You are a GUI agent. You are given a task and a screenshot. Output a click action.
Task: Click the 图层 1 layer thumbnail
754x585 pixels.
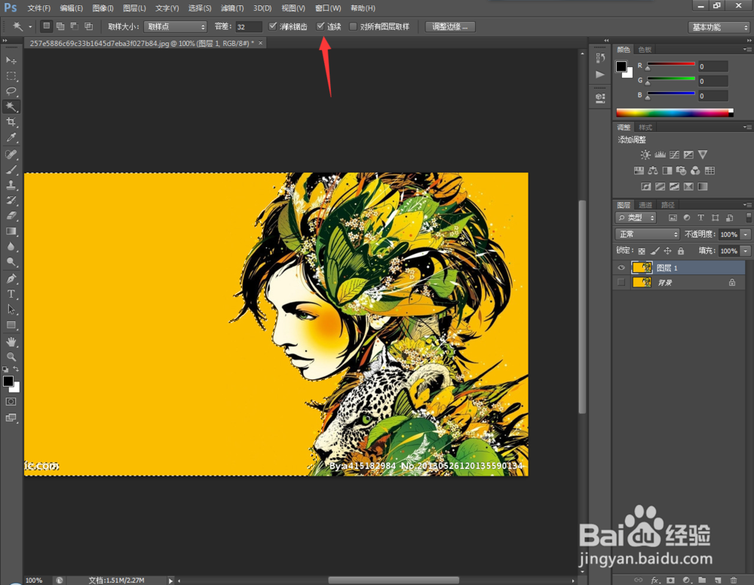click(x=642, y=268)
